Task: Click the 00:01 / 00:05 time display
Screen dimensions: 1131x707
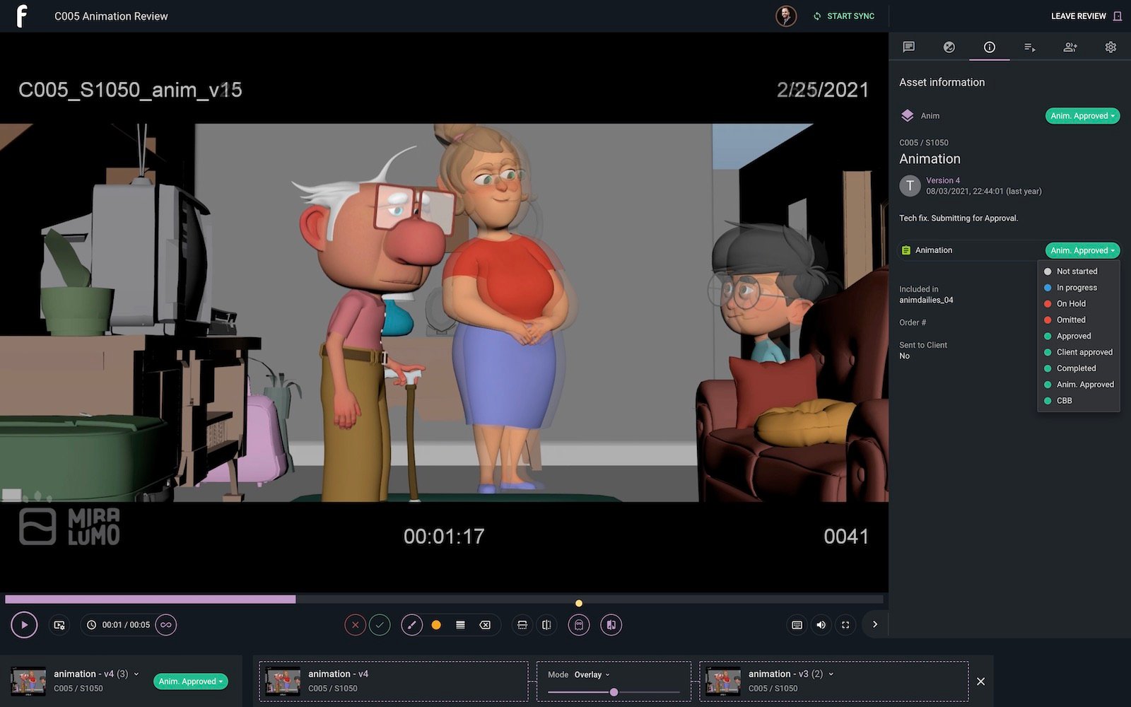Action: pos(119,625)
